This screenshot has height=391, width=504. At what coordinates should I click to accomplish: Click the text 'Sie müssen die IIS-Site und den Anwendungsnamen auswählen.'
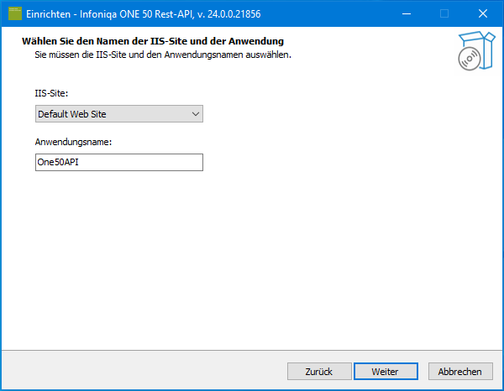tap(163, 55)
